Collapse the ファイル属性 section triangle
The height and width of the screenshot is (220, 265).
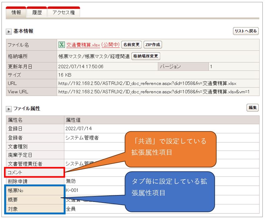9,109
